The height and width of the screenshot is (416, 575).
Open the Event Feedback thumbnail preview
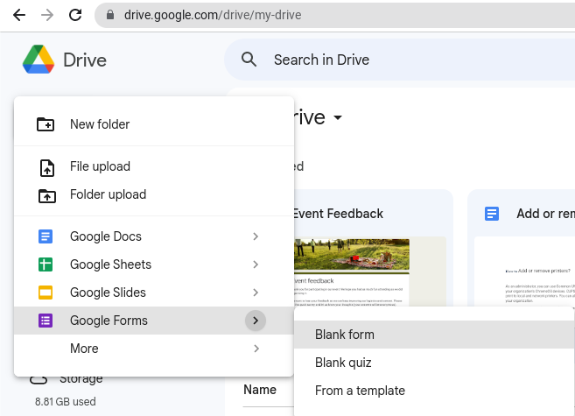click(x=370, y=271)
